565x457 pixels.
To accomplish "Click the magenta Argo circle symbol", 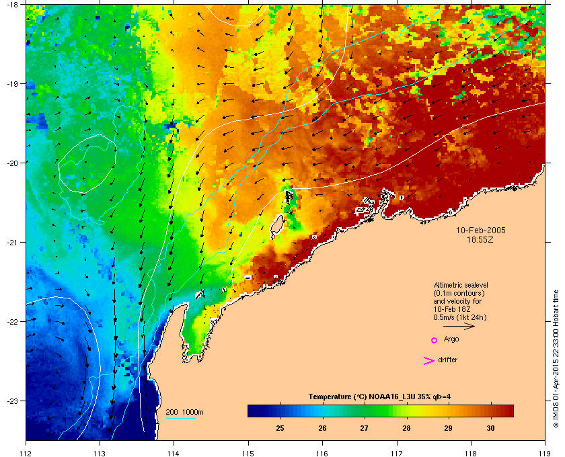I will (x=435, y=340).
